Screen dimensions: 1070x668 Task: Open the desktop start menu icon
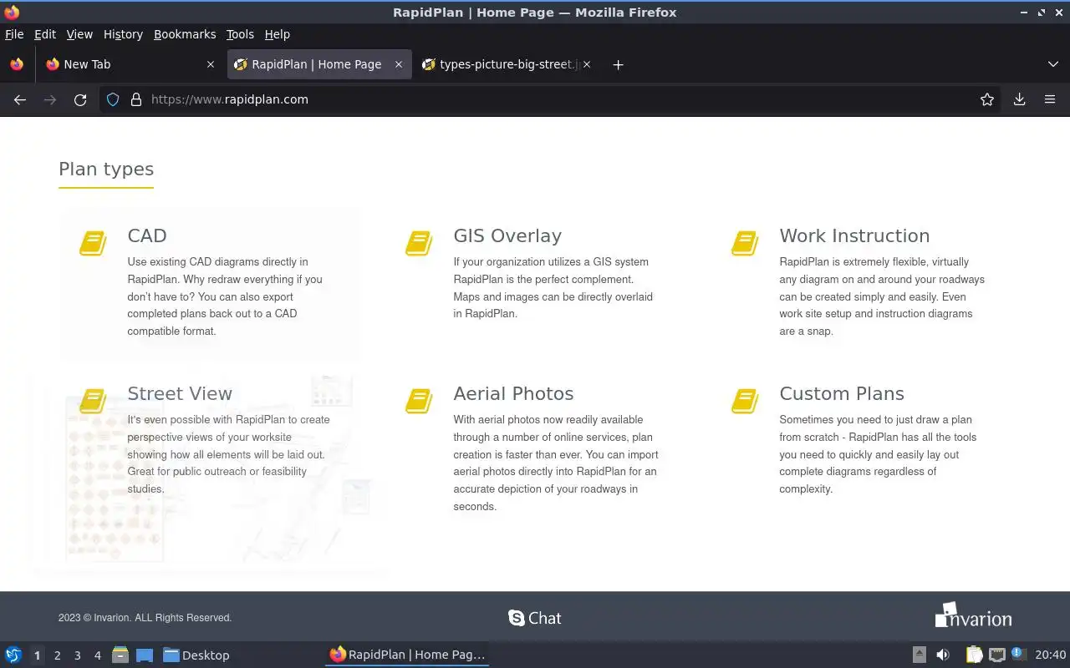[x=13, y=655]
